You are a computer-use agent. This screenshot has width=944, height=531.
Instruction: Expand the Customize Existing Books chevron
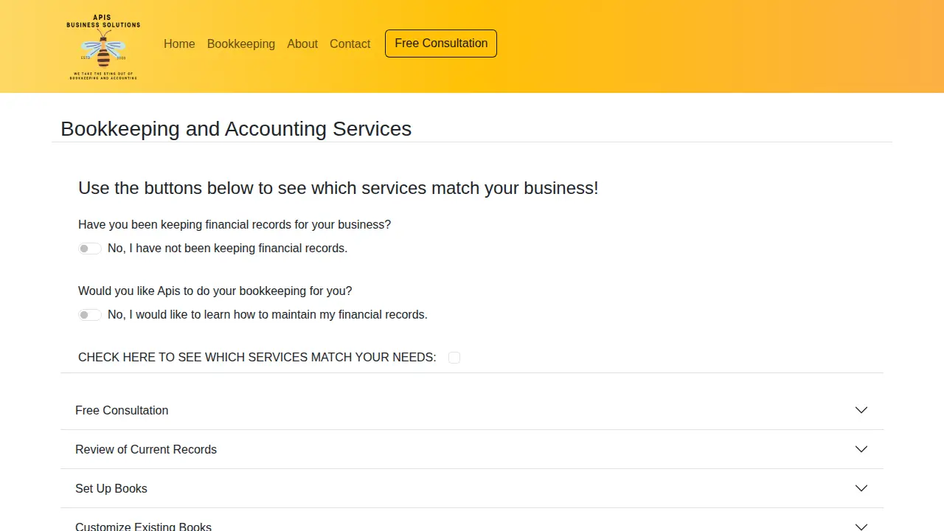[861, 527]
